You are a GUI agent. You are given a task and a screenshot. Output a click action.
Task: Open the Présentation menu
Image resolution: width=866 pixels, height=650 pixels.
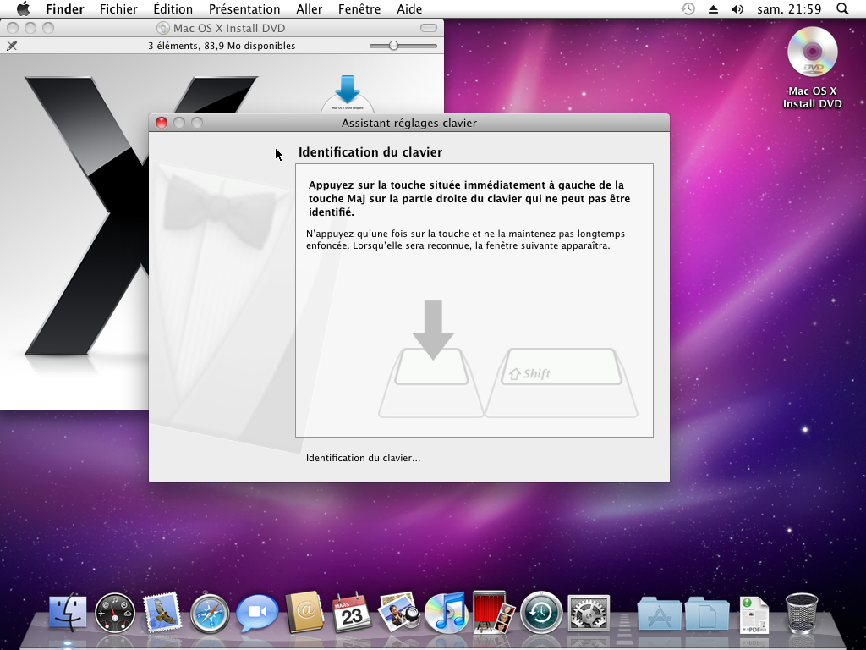point(244,8)
